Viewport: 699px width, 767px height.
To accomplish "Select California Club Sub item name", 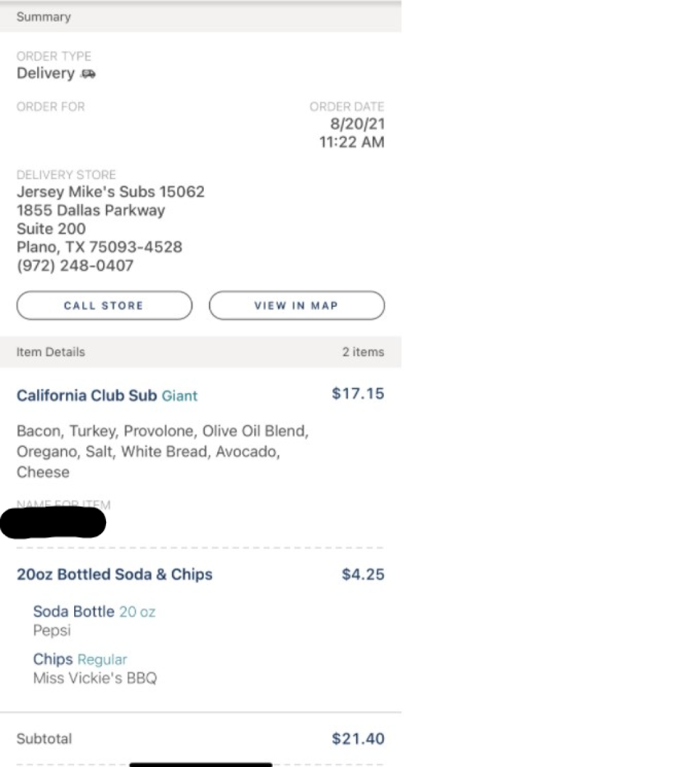I will pyautogui.click(x=87, y=396).
